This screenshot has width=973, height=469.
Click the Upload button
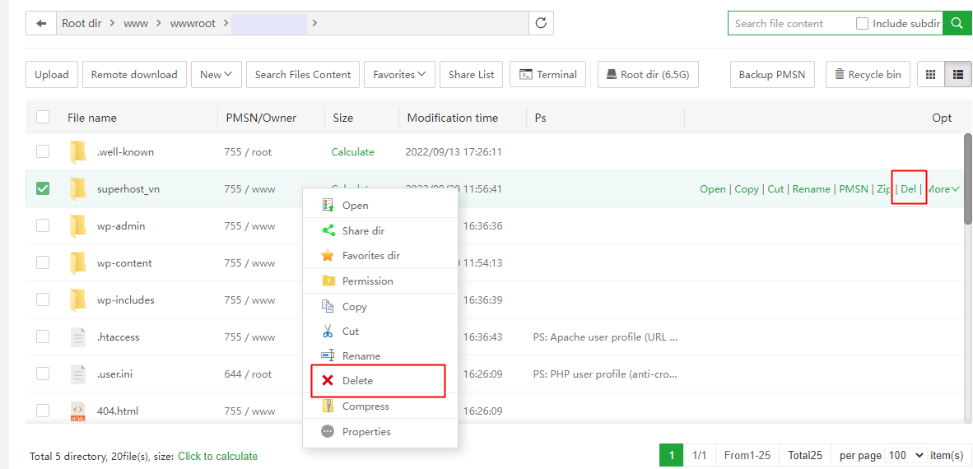pyautogui.click(x=52, y=74)
